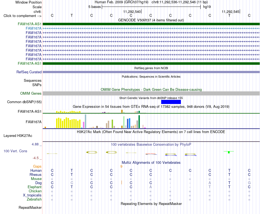Click the Dog species label
Screen dimensions: 260x214
[x=38, y=183]
